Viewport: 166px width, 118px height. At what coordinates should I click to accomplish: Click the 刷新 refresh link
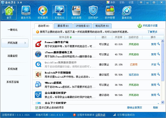pos(155,107)
